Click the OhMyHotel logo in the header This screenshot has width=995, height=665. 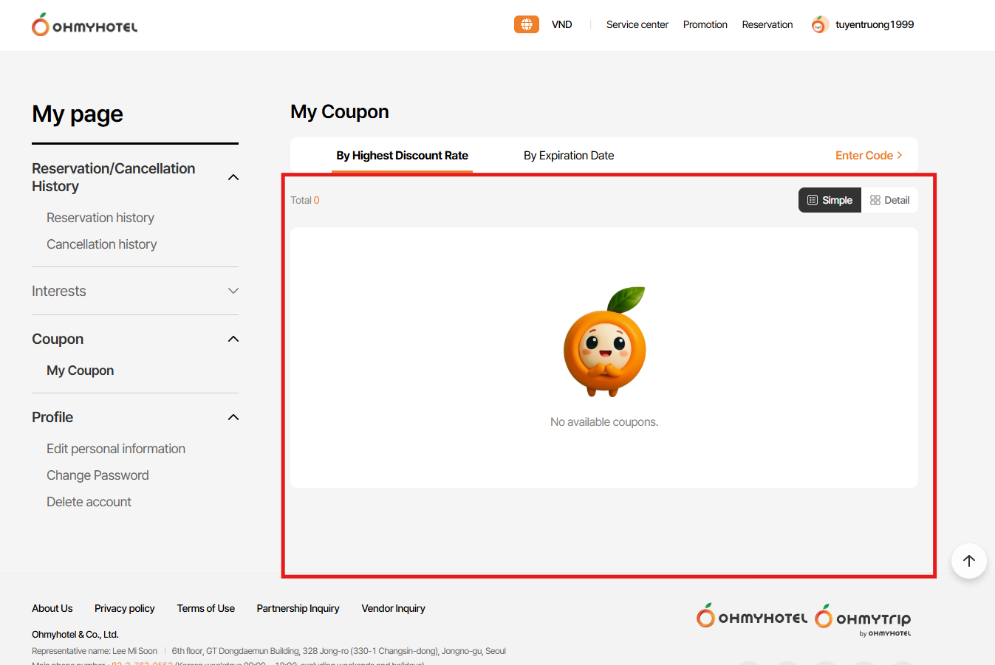coord(84,25)
